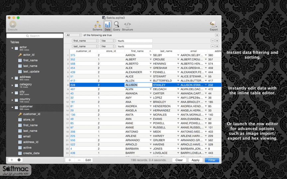This screenshot has width=287, height=179.
Task: Expand the address table
Action: 12,78
